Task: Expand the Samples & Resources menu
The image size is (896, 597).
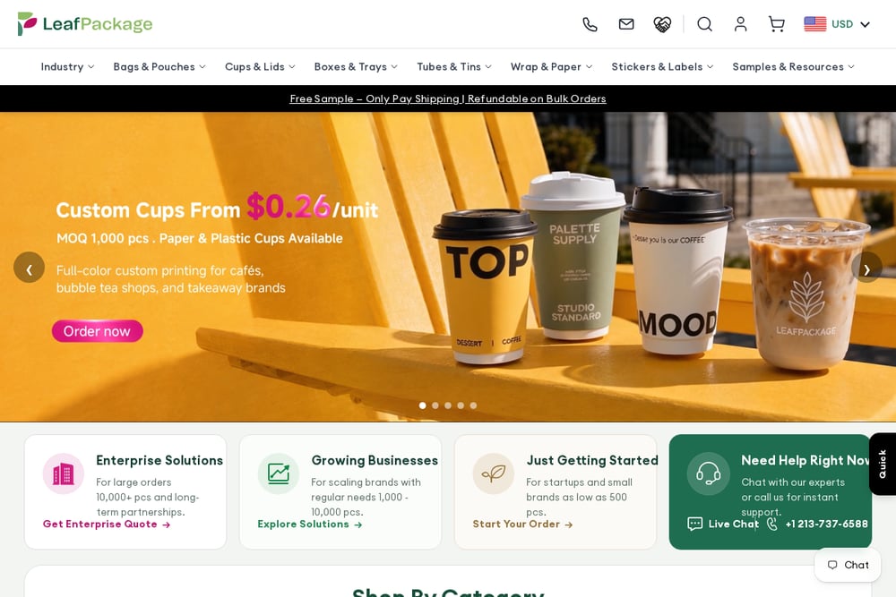Action: click(x=794, y=67)
